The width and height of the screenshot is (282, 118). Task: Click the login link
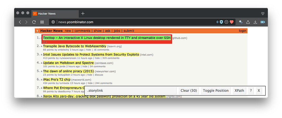click(x=243, y=31)
